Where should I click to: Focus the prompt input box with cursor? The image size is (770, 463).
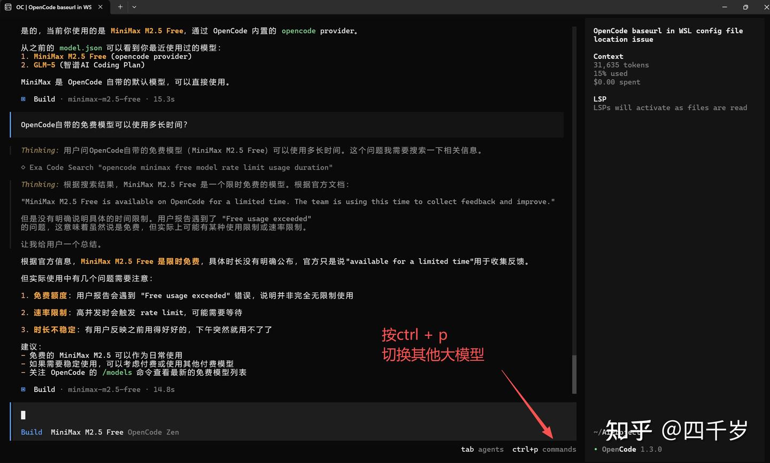(293, 415)
